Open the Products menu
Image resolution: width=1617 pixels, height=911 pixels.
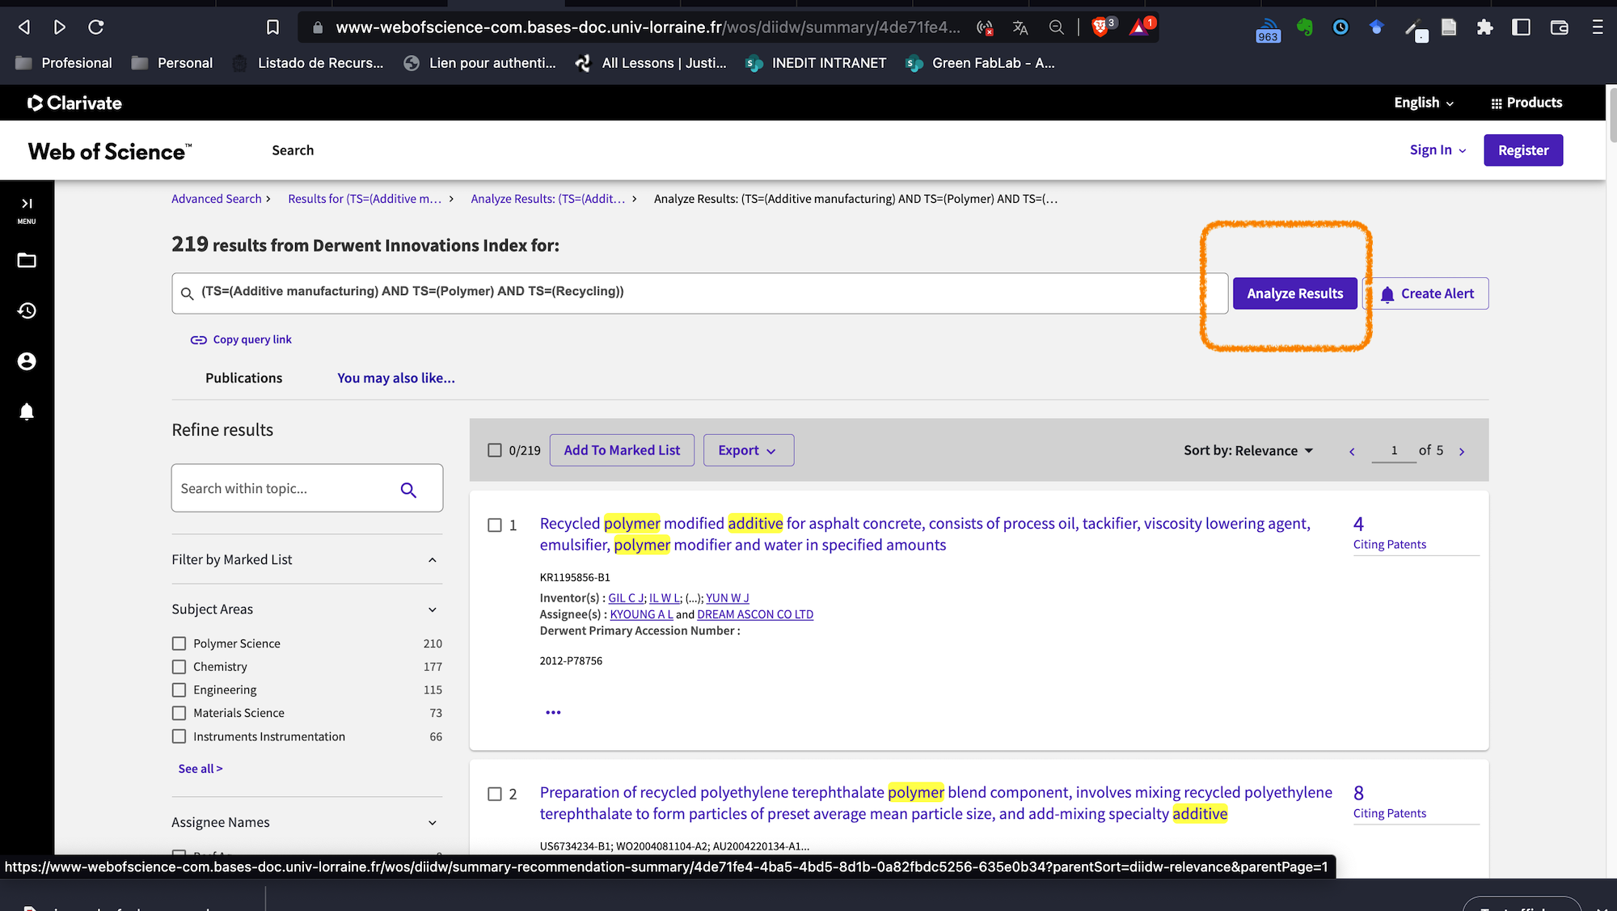point(1526,103)
